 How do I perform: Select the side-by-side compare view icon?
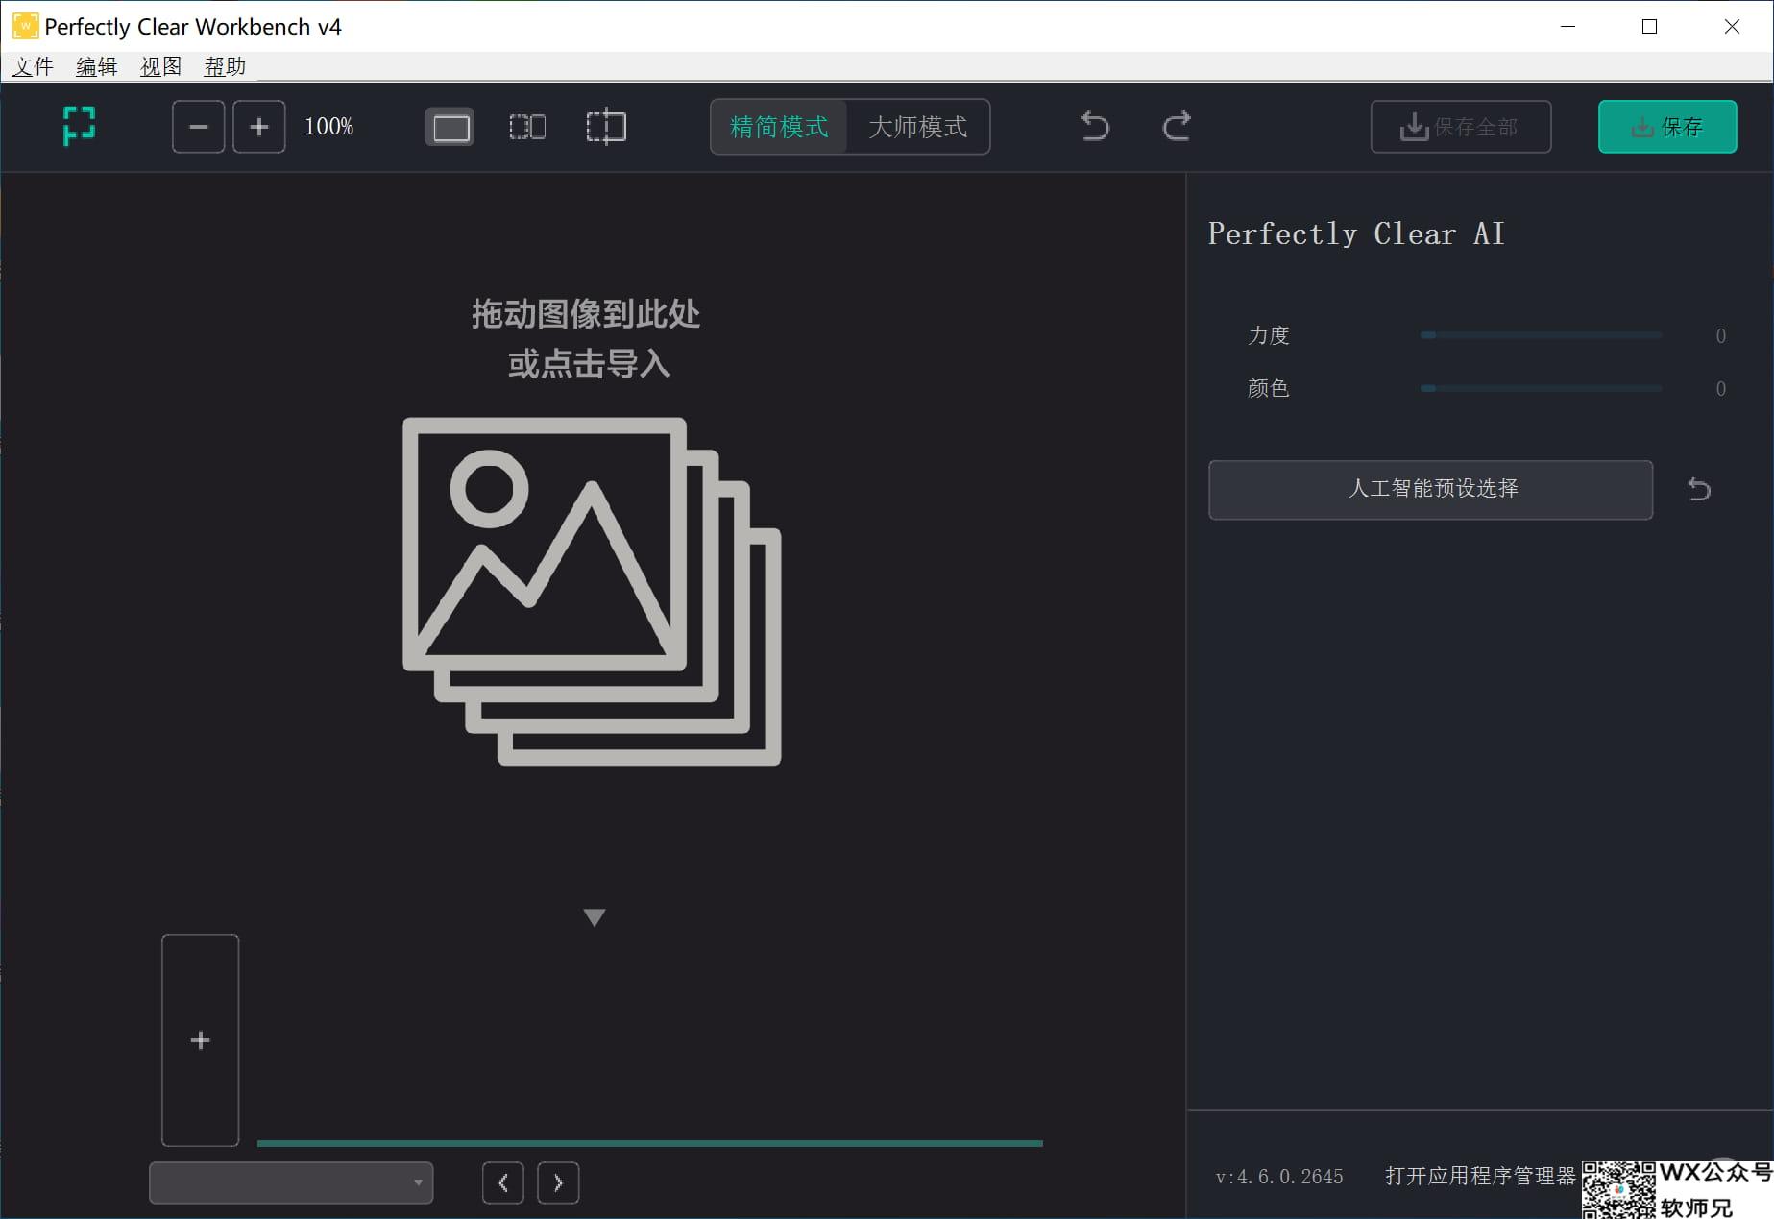[x=527, y=127]
